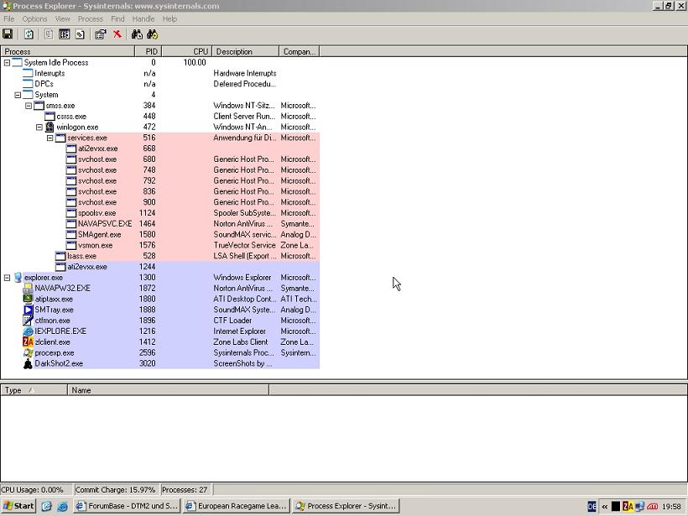The height and width of the screenshot is (516, 688).
Task: Click the CPU Usage status bar entry
Action: tap(36, 490)
